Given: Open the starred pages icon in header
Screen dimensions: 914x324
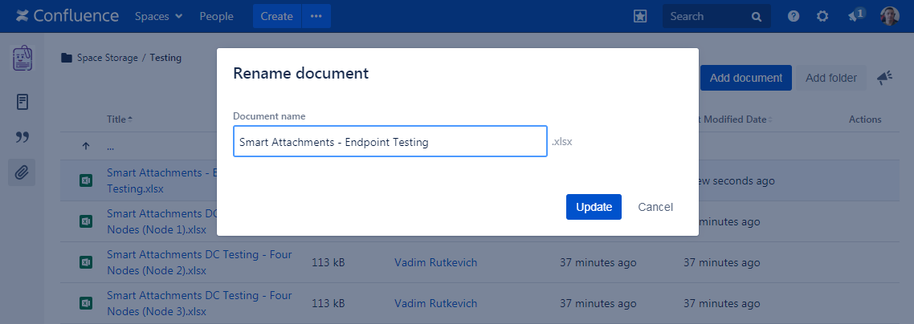Looking at the screenshot, I should tap(640, 16).
